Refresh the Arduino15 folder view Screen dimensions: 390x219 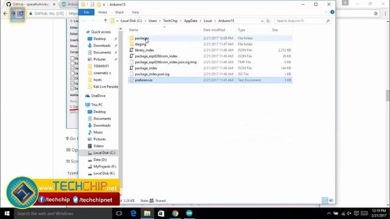(x=268, y=21)
